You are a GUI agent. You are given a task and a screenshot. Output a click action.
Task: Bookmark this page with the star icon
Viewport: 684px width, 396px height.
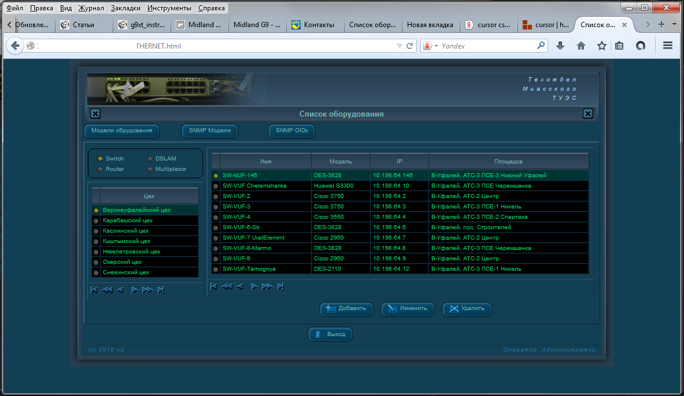coord(601,46)
